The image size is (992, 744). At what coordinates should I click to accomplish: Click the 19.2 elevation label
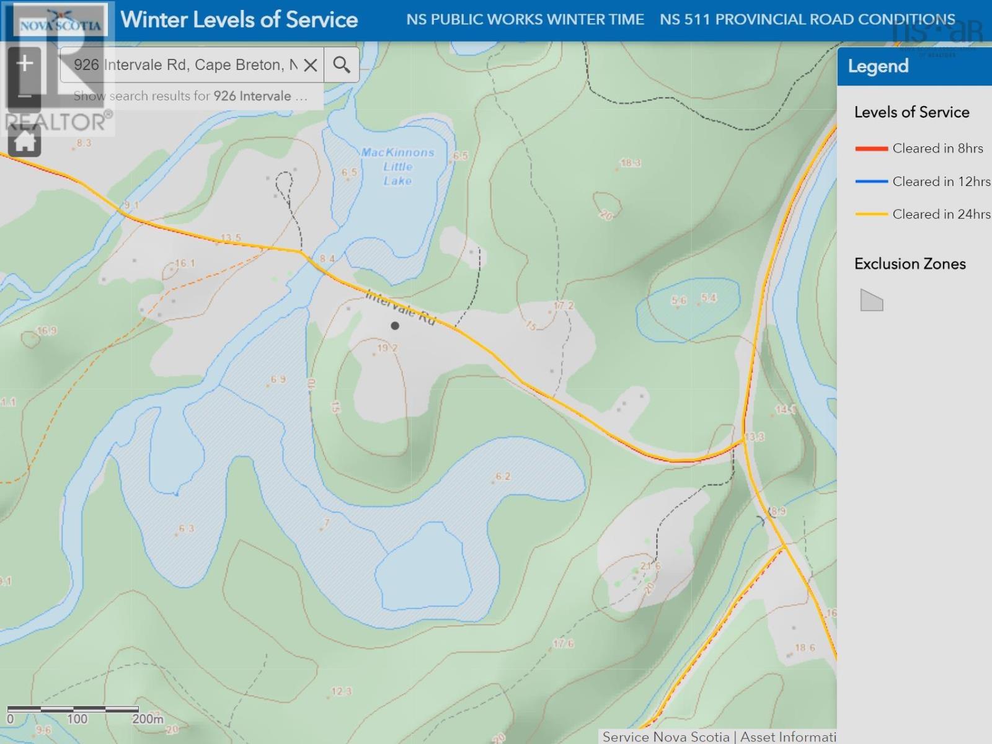(x=387, y=348)
